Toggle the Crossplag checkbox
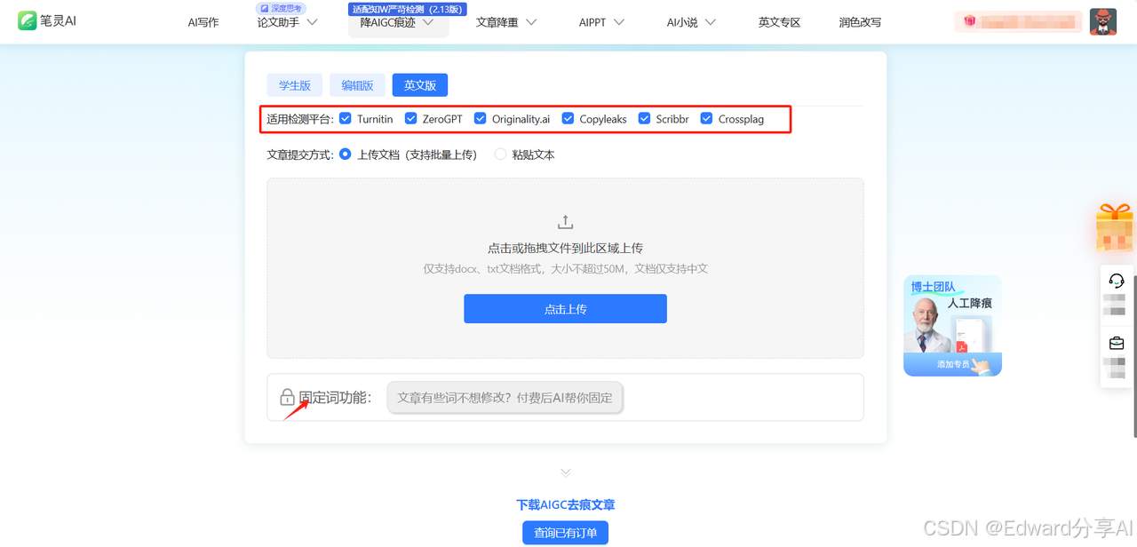 coord(706,118)
